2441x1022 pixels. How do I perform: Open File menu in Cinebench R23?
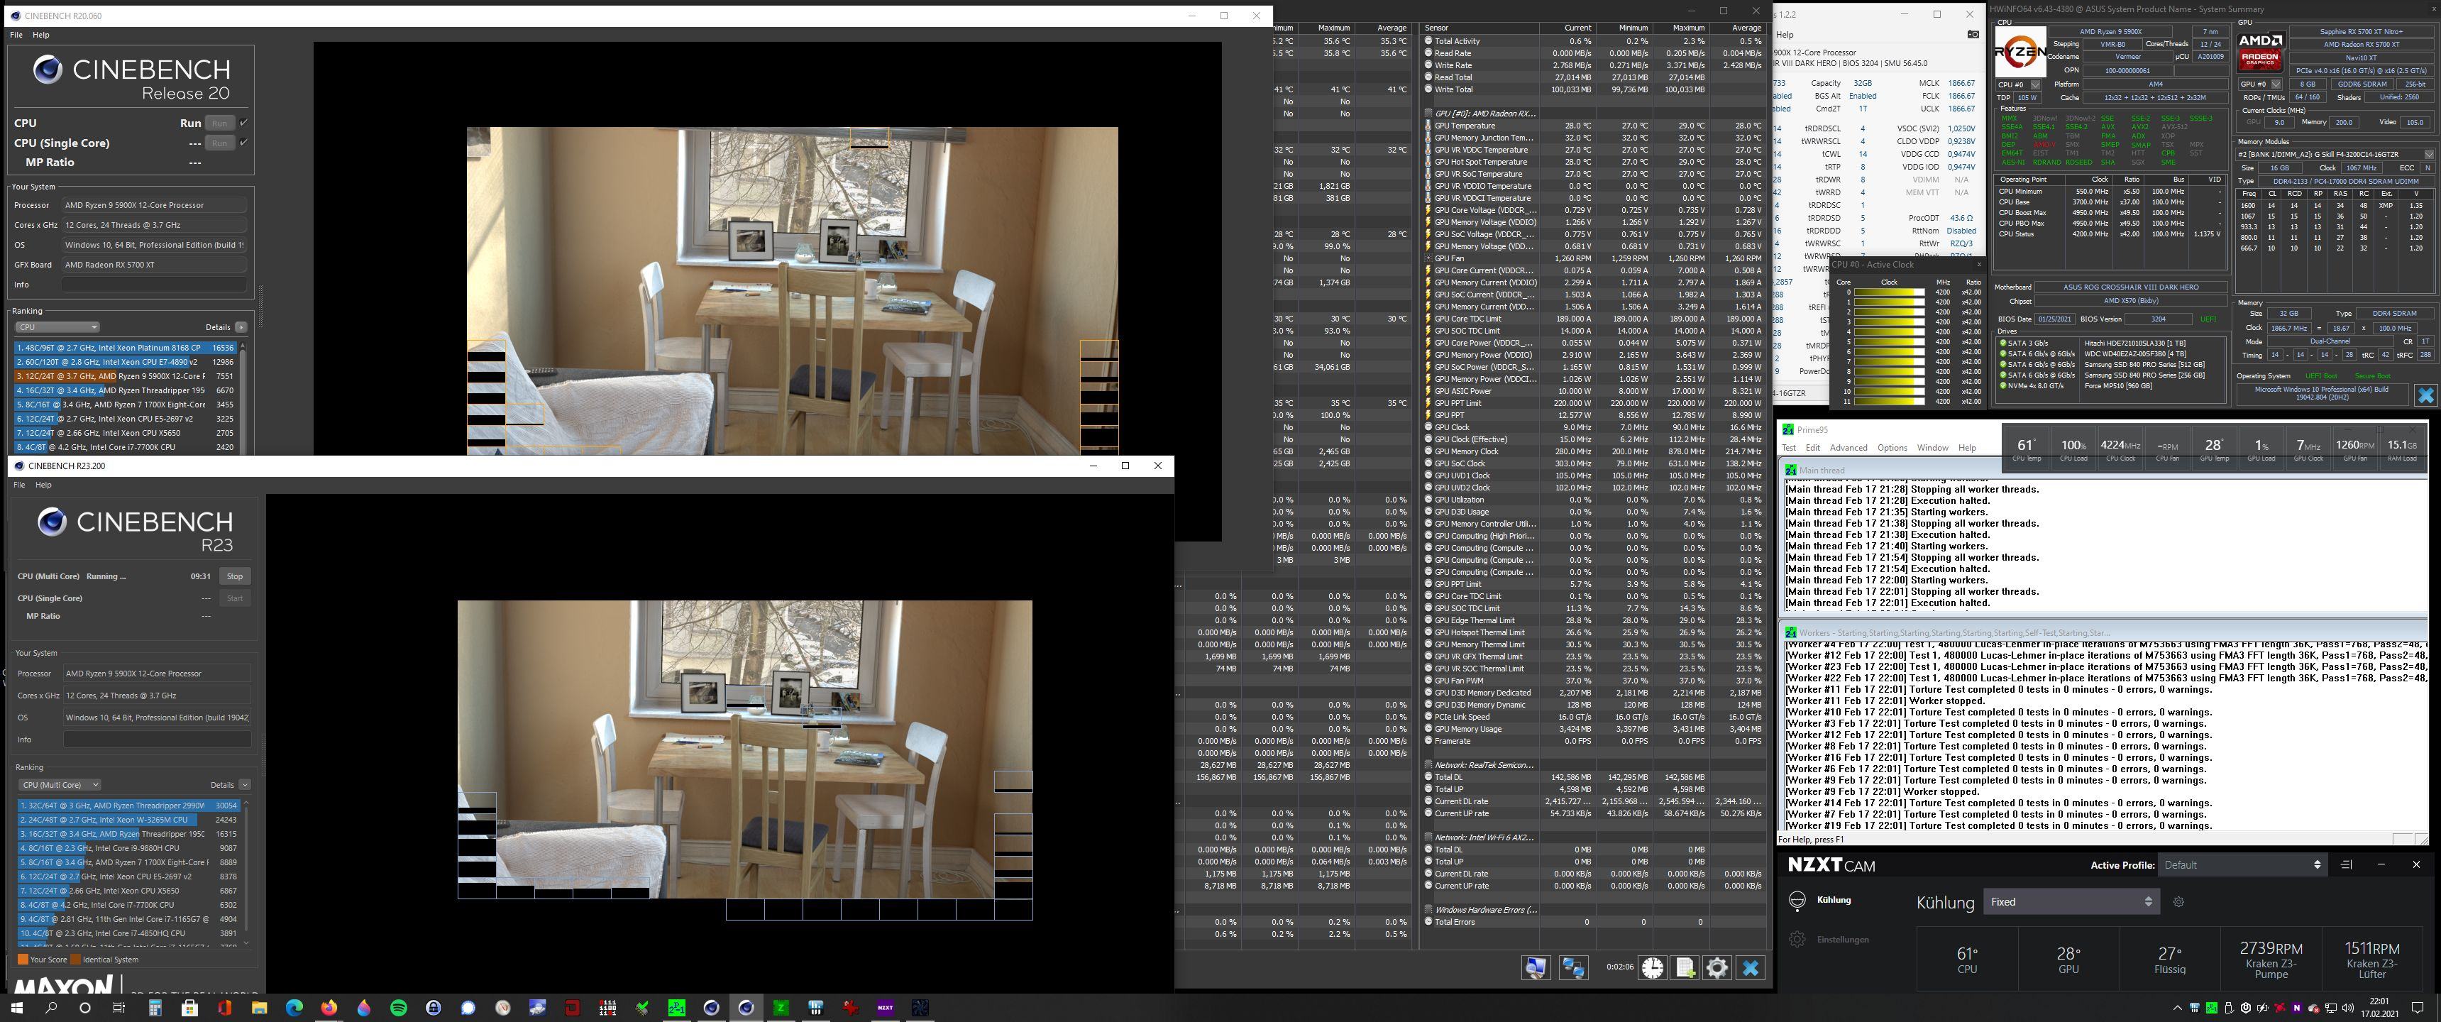tap(19, 485)
